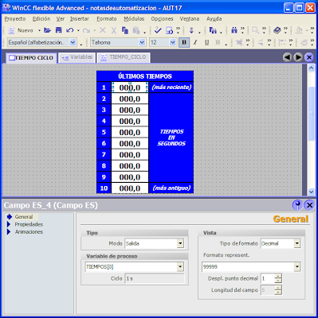Cut selection with the scissors icon

tap(114, 30)
